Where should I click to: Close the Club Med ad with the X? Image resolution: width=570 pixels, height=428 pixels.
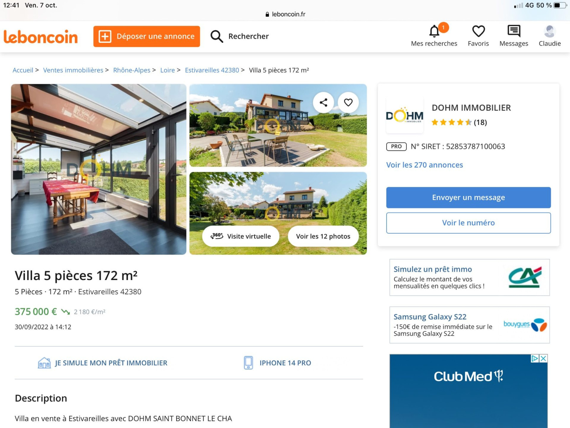click(x=543, y=358)
